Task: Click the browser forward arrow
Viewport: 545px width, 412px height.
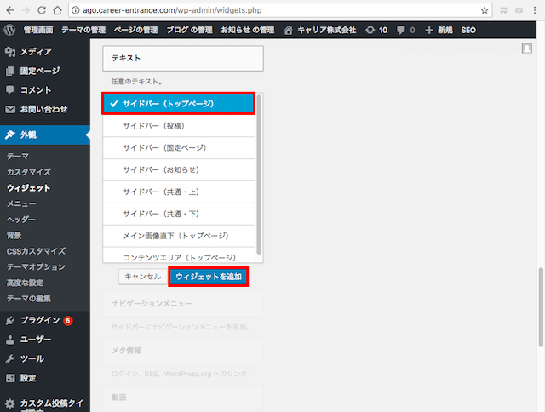Action: [26, 10]
